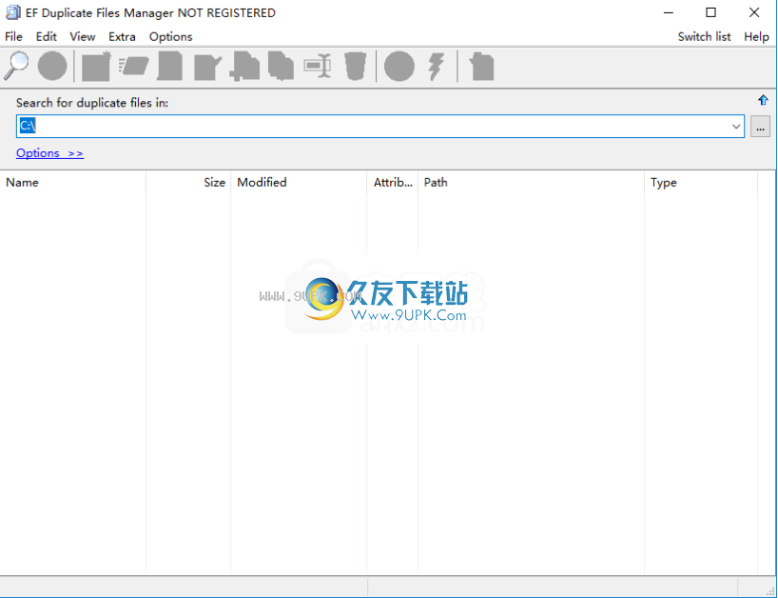Click inside the search path field containing C:\
778x598 pixels.
pyautogui.click(x=380, y=126)
